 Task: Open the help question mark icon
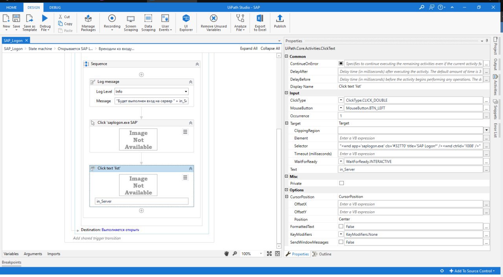[x=441, y=7]
